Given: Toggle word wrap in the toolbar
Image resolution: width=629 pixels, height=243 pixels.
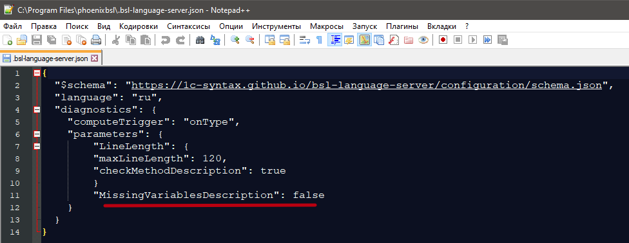Looking at the screenshot, I should pyautogui.click(x=305, y=40).
